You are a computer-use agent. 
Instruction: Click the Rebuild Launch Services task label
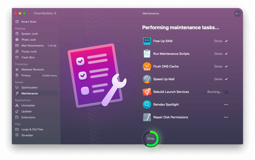[171, 92]
